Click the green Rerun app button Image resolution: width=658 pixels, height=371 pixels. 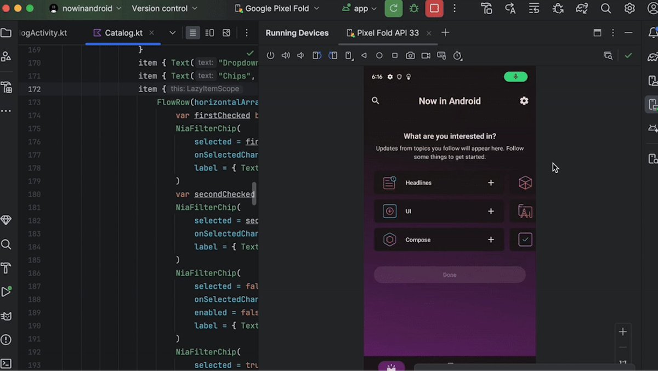(x=393, y=8)
